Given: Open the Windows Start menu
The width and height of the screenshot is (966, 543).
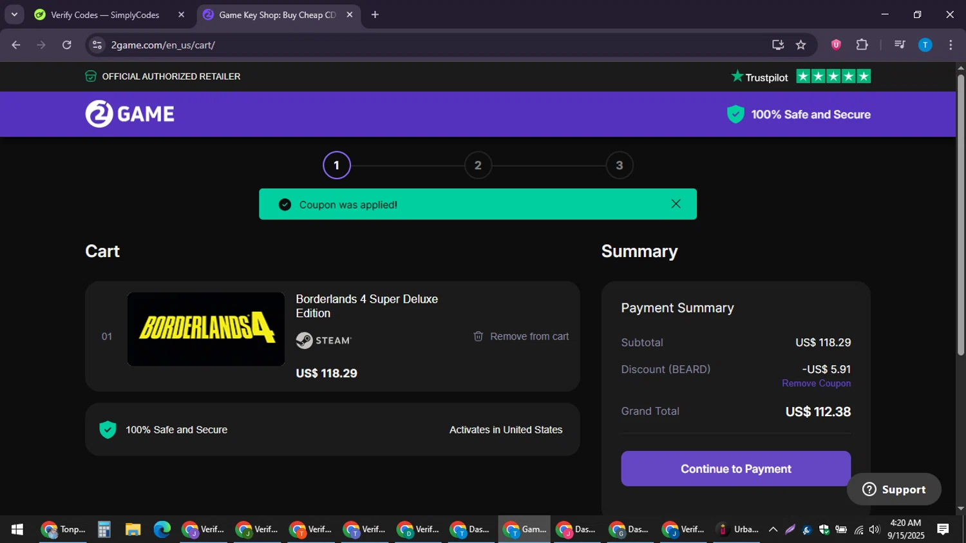Looking at the screenshot, I should pos(17,529).
